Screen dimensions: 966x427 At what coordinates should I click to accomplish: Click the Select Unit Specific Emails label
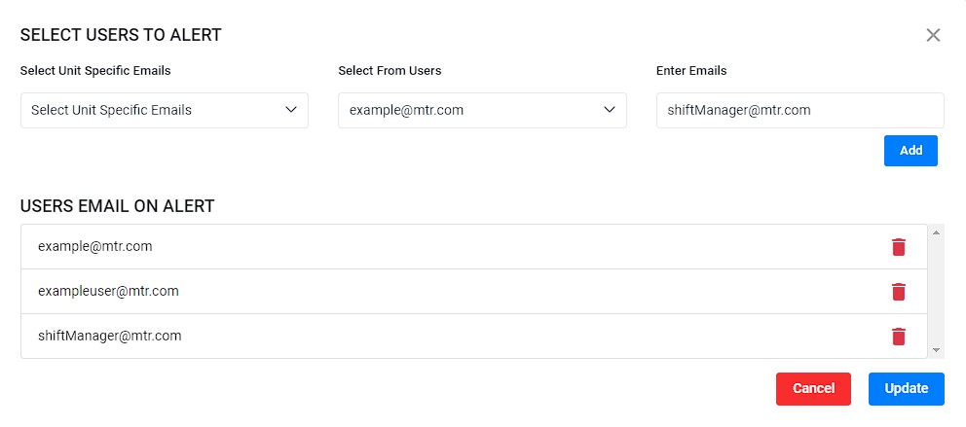pyautogui.click(x=95, y=71)
